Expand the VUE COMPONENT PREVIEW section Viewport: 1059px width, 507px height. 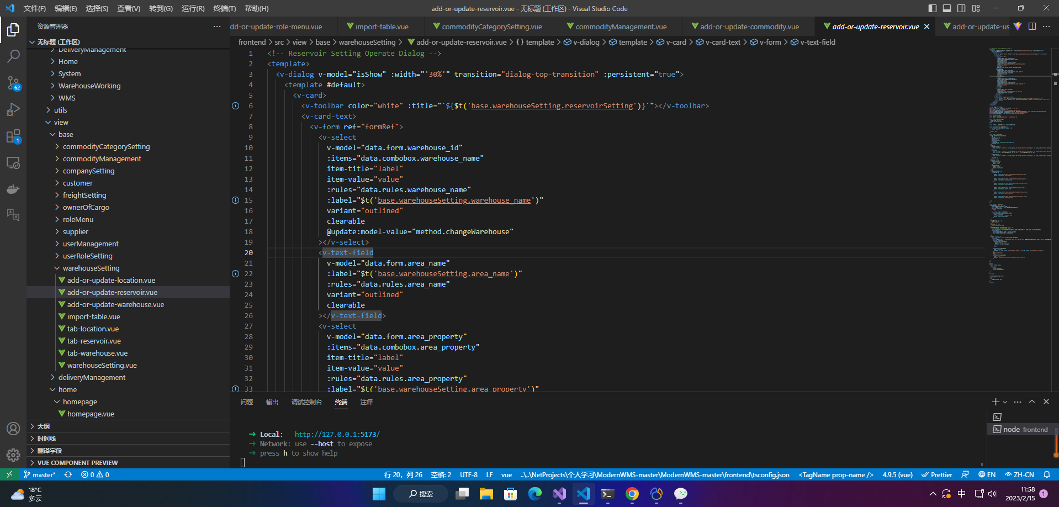coord(128,463)
